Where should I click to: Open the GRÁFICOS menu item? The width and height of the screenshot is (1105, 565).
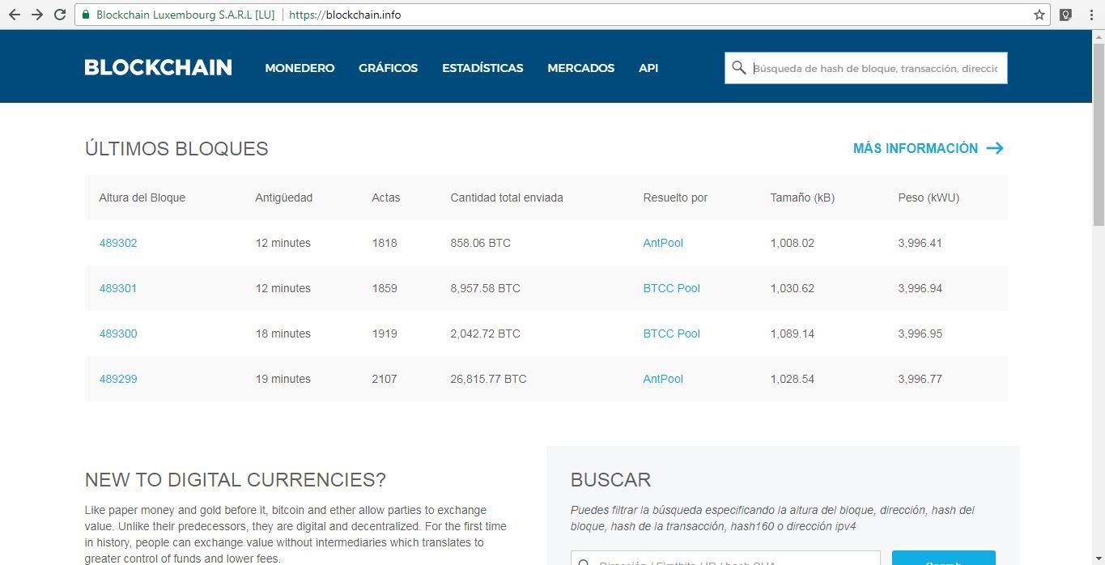(389, 68)
